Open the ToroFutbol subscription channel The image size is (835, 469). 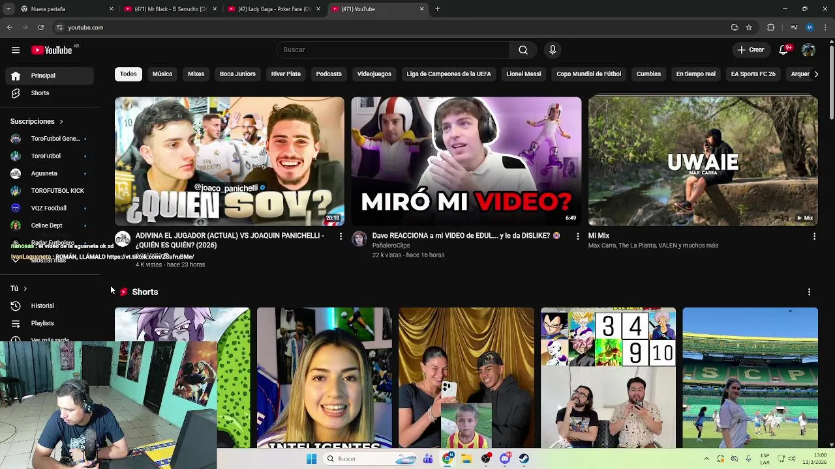pos(50,156)
